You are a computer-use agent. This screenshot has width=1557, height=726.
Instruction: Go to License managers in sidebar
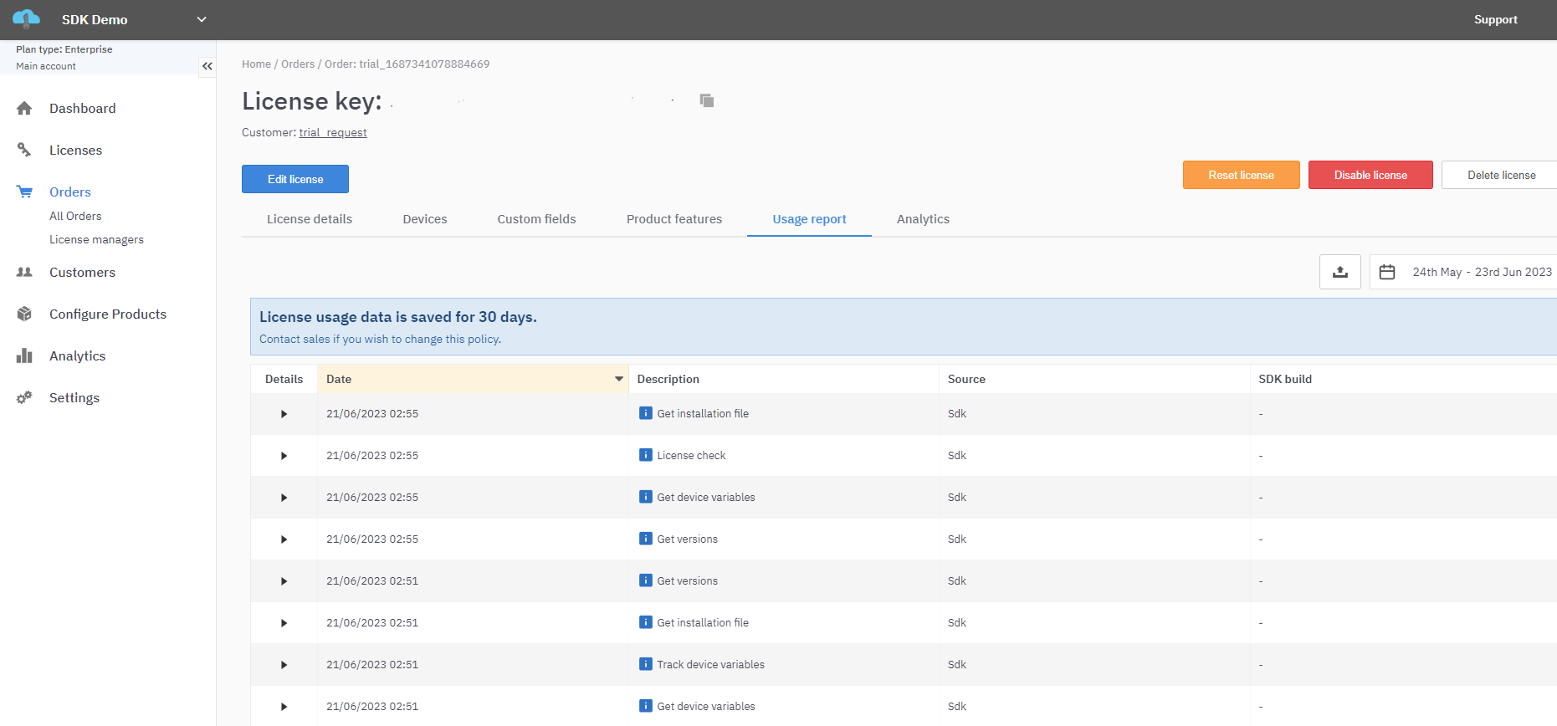[x=96, y=240]
